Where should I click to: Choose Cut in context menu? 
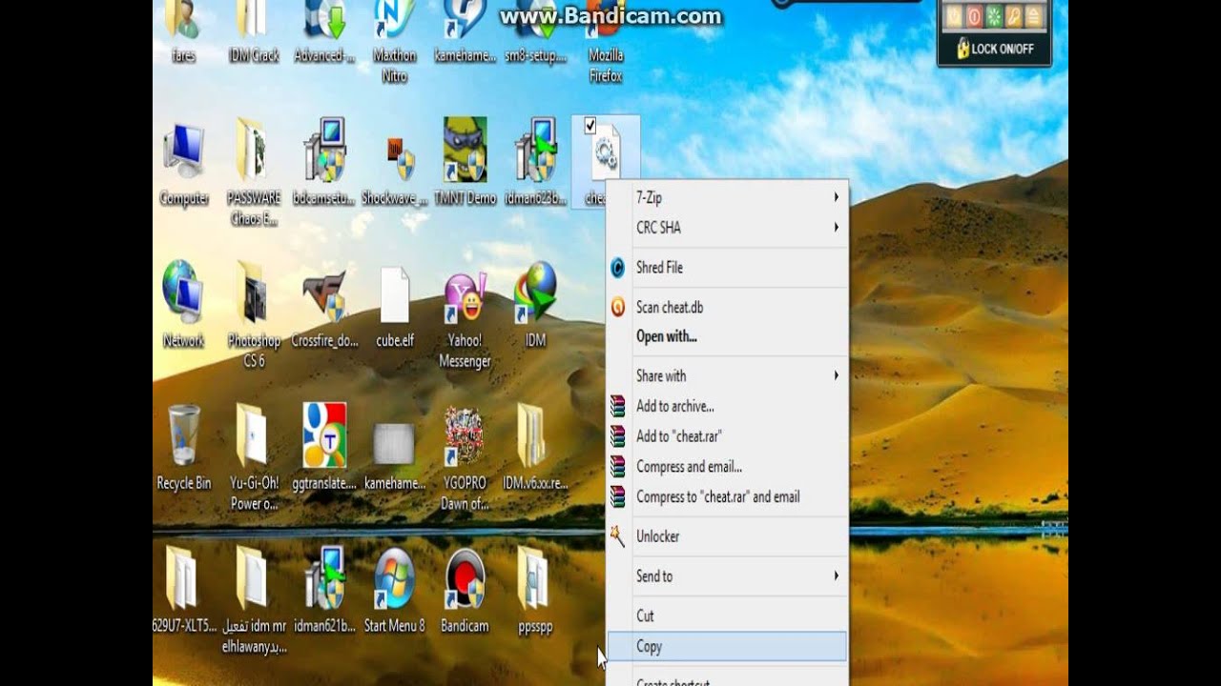727,615
